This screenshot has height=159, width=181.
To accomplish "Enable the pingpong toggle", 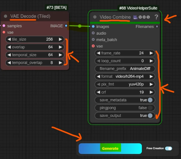I will 150,108.
